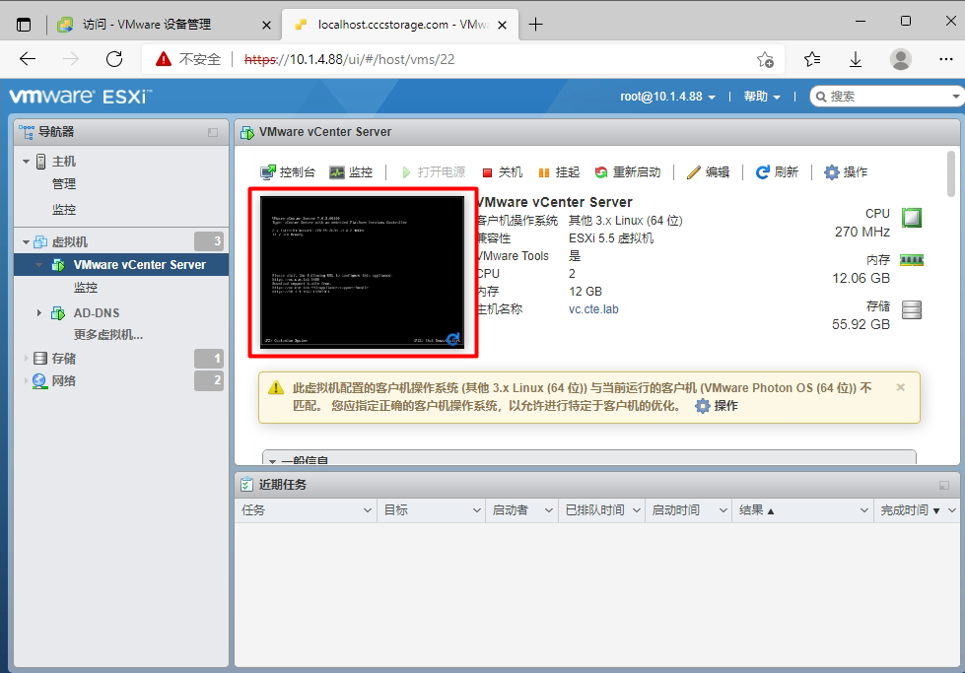Screen dimensions: 965x673
Task: Click the 打开电源 power on button
Action: pos(434,172)
